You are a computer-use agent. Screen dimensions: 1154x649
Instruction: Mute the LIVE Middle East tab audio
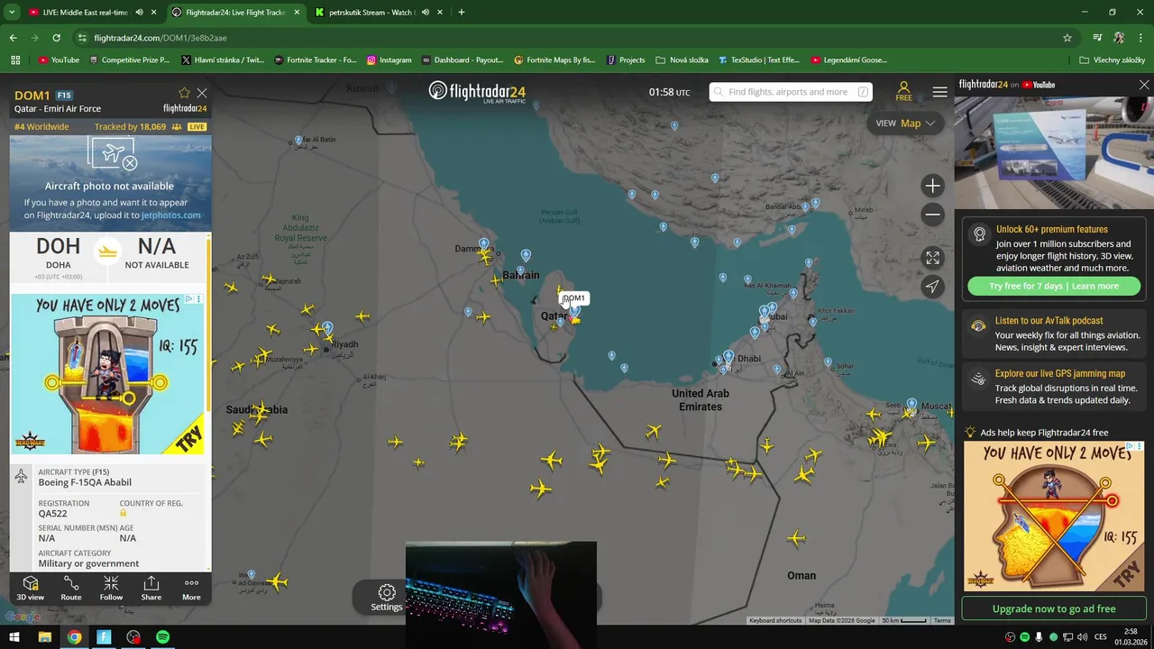(x=139, y=13)
